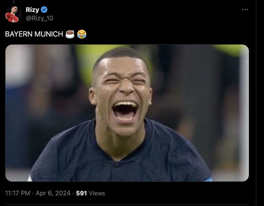Click the jersey collar button in photo

click(117, 165)
